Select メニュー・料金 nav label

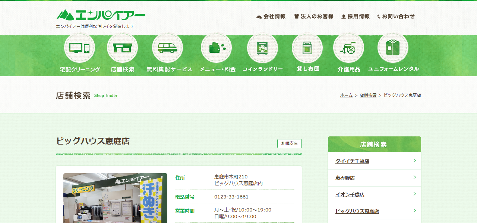(x=218, y=70)
